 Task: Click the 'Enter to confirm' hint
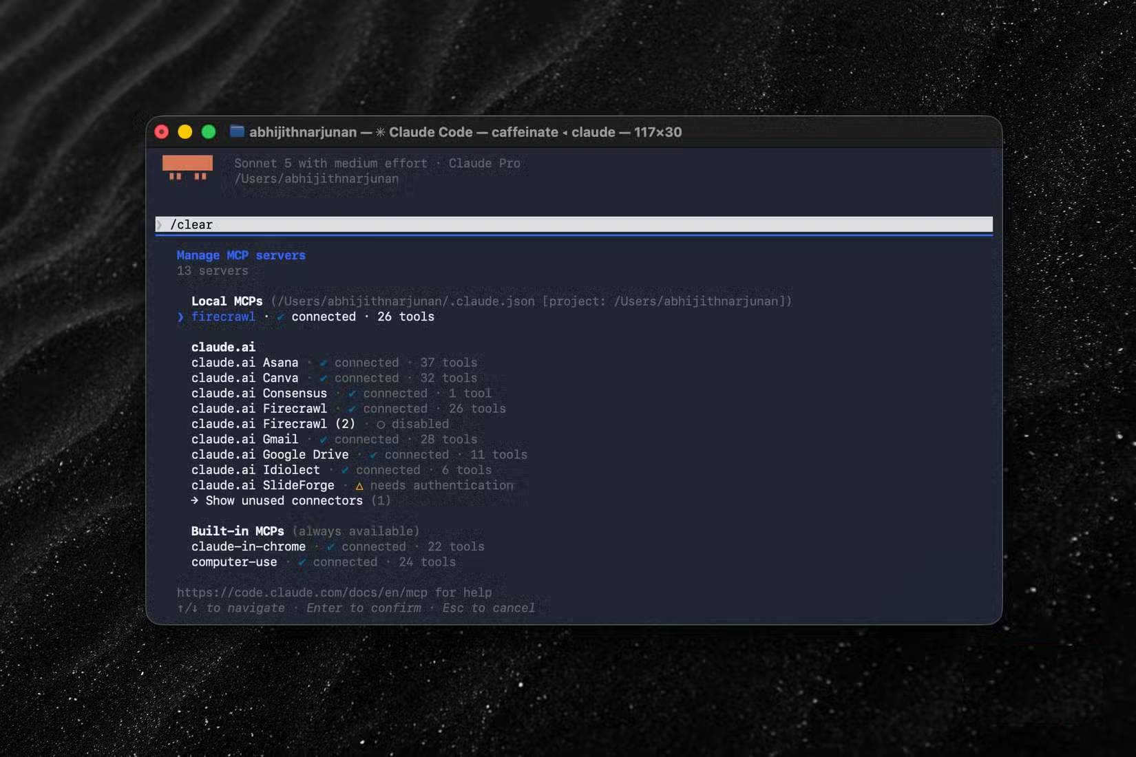coord(364,608)
